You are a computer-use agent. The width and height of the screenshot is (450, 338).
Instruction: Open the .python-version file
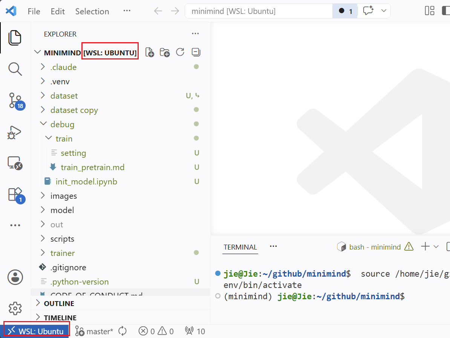click(121, 282)
